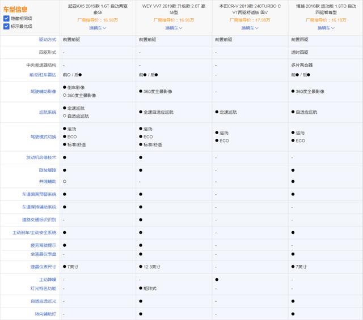The height and width of the screenshot is (320, 363).
Task: Select the 疲劳驾驶提示 row label
Action: [43, 245]
